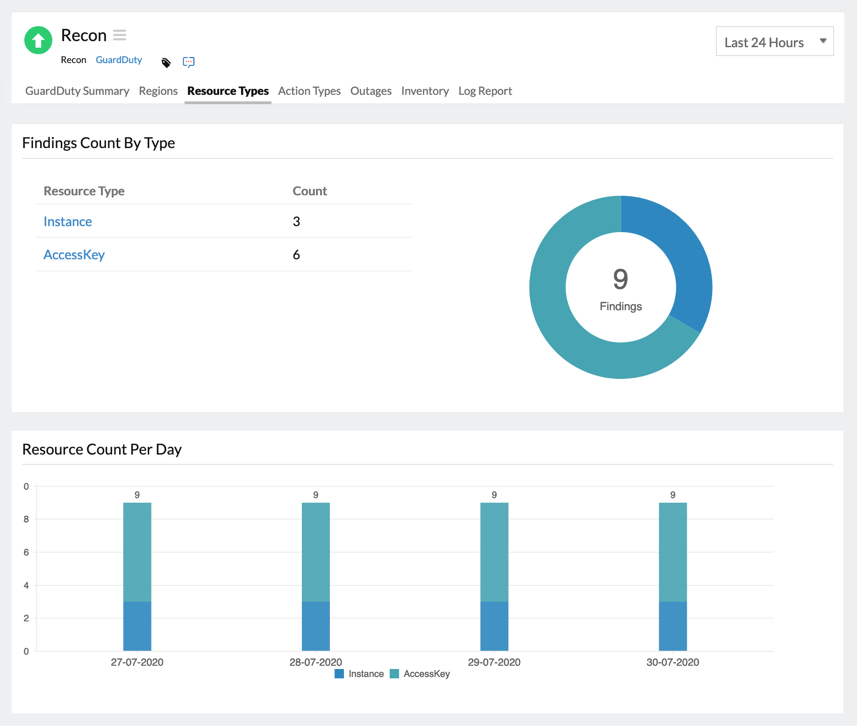Switch to the Inventory tab
Viewport: 857px width, 726px height.
(425, 91)
